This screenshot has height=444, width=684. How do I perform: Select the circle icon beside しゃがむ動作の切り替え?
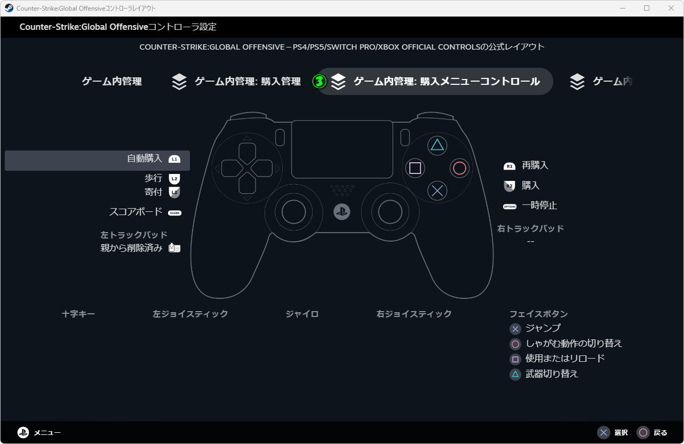(x=515, y=344)
